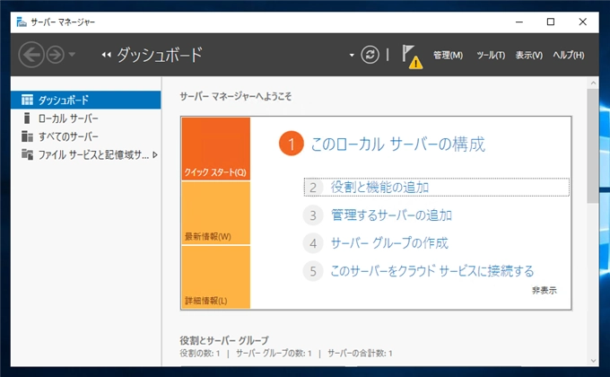
Task: Open the 表示(V) menu
Action: point(528,56)
